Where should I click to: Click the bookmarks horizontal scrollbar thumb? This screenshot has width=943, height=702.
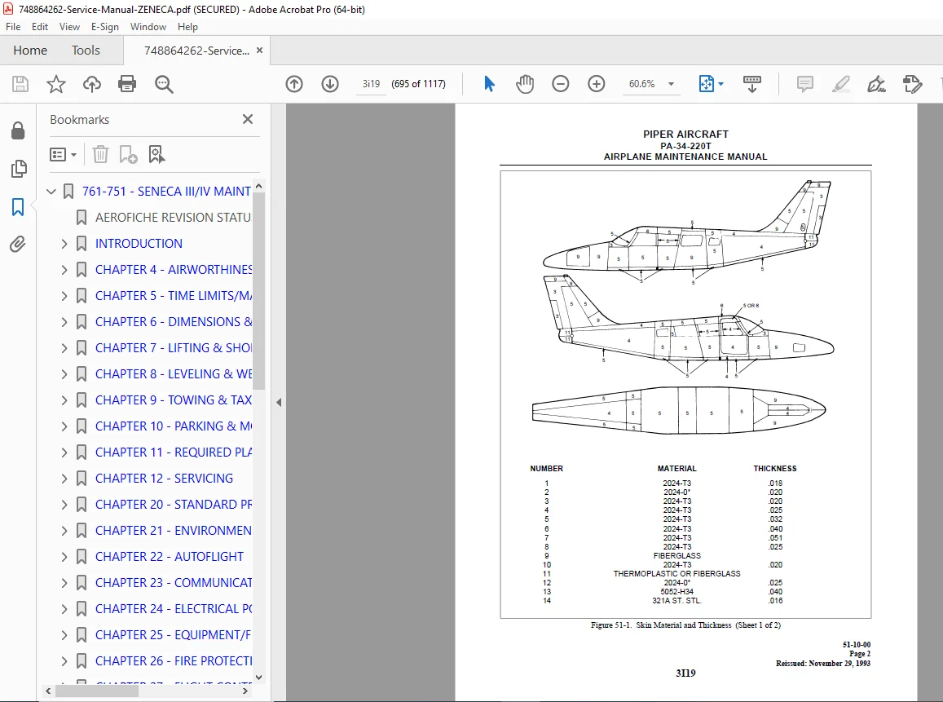tap(97, 691)
